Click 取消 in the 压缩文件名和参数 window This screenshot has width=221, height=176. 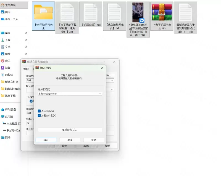click(86, 146)
